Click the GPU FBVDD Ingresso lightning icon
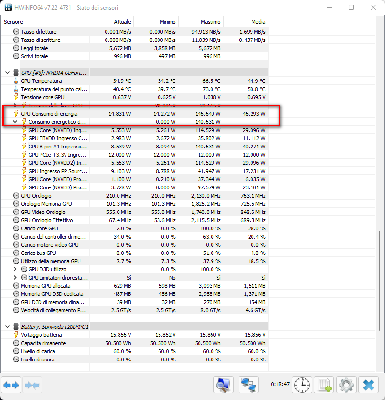The image size is (385, 400). (24, 138)
